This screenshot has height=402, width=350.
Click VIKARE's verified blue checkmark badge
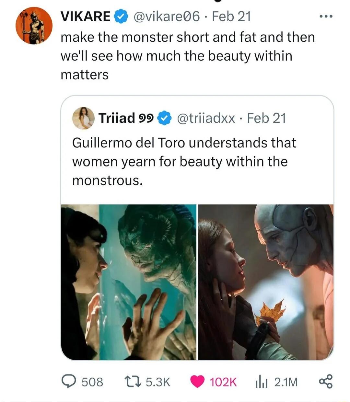click(120, 17)
